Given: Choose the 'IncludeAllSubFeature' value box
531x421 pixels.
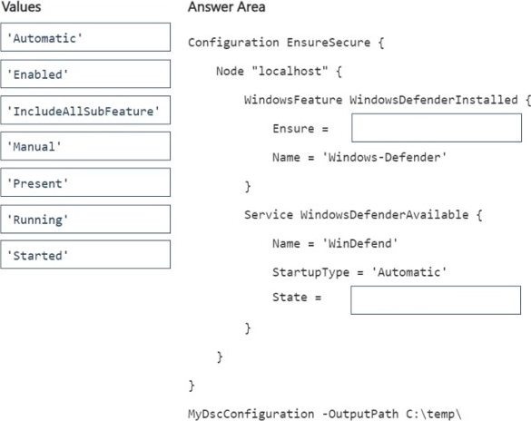Looking at the screenshot, I should [85, 110].
